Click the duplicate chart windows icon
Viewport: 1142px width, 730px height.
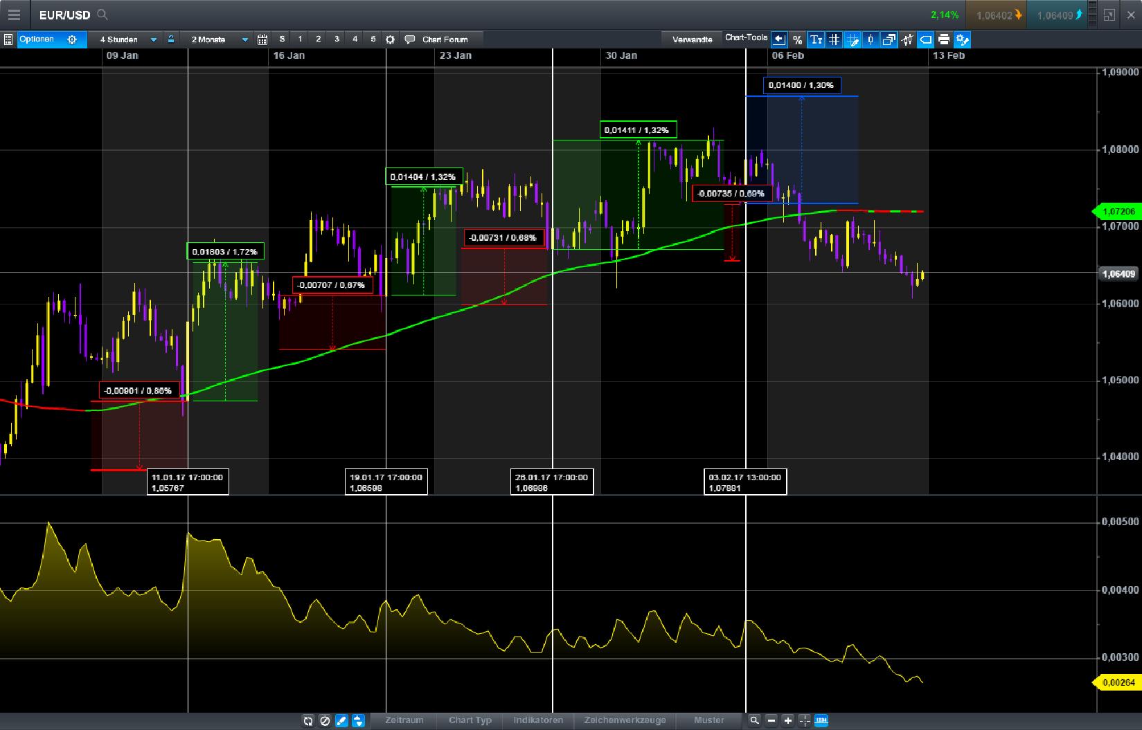(889, 39)
